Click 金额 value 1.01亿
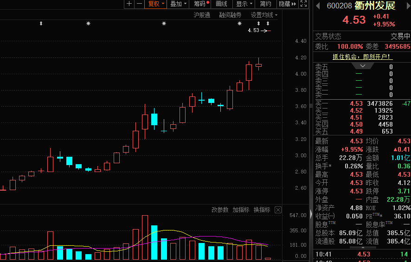The height and width of the screenshot is (262, 411). [x=400, y=158]
